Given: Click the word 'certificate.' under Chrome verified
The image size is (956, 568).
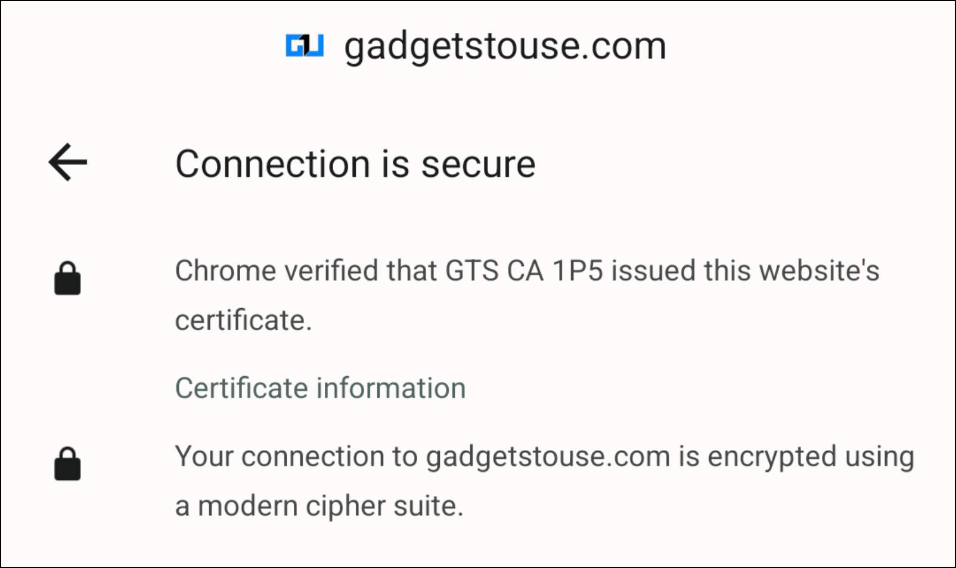Looking at the screenshot, I should [x=243, y=321].
